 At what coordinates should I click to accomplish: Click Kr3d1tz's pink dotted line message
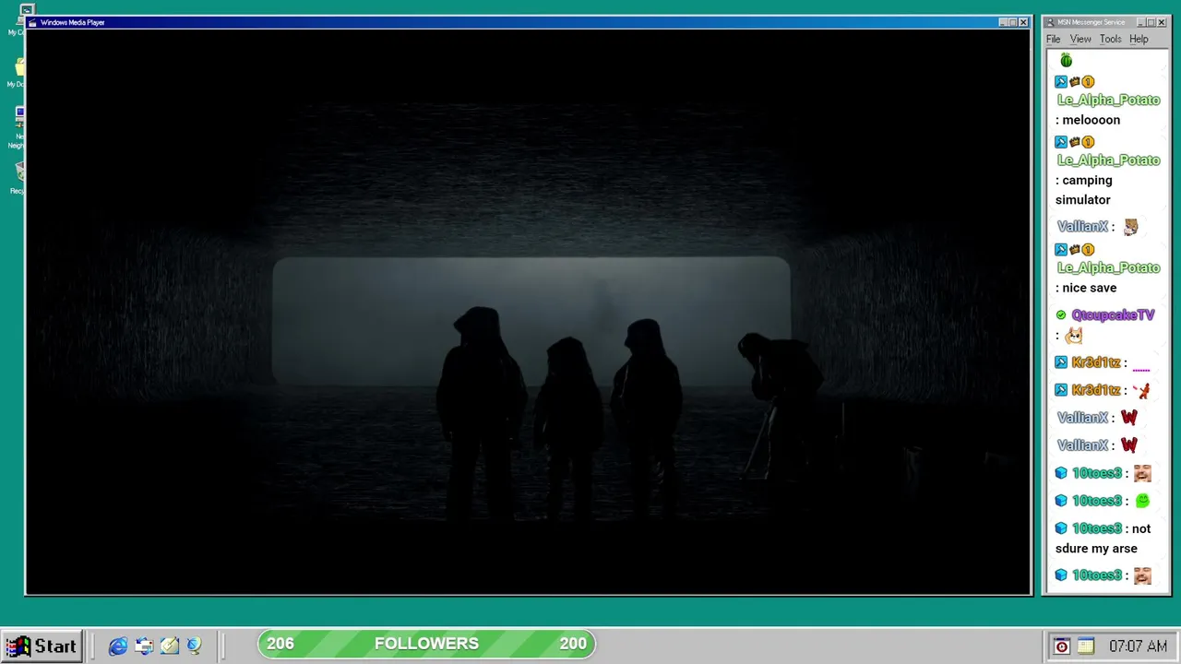coord(1141,369)
